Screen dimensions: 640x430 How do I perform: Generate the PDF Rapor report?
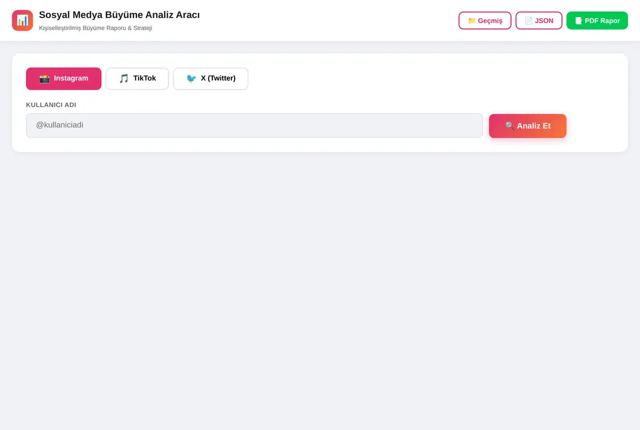(x=597, y=20)
